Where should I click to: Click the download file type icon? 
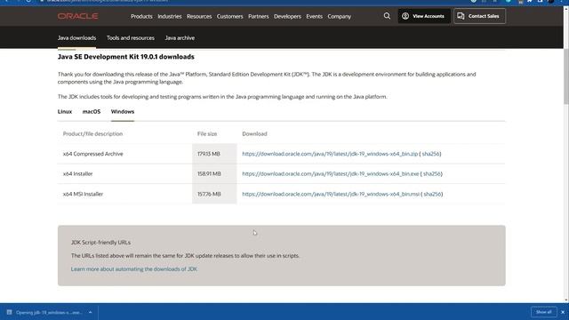click(10, 312)
